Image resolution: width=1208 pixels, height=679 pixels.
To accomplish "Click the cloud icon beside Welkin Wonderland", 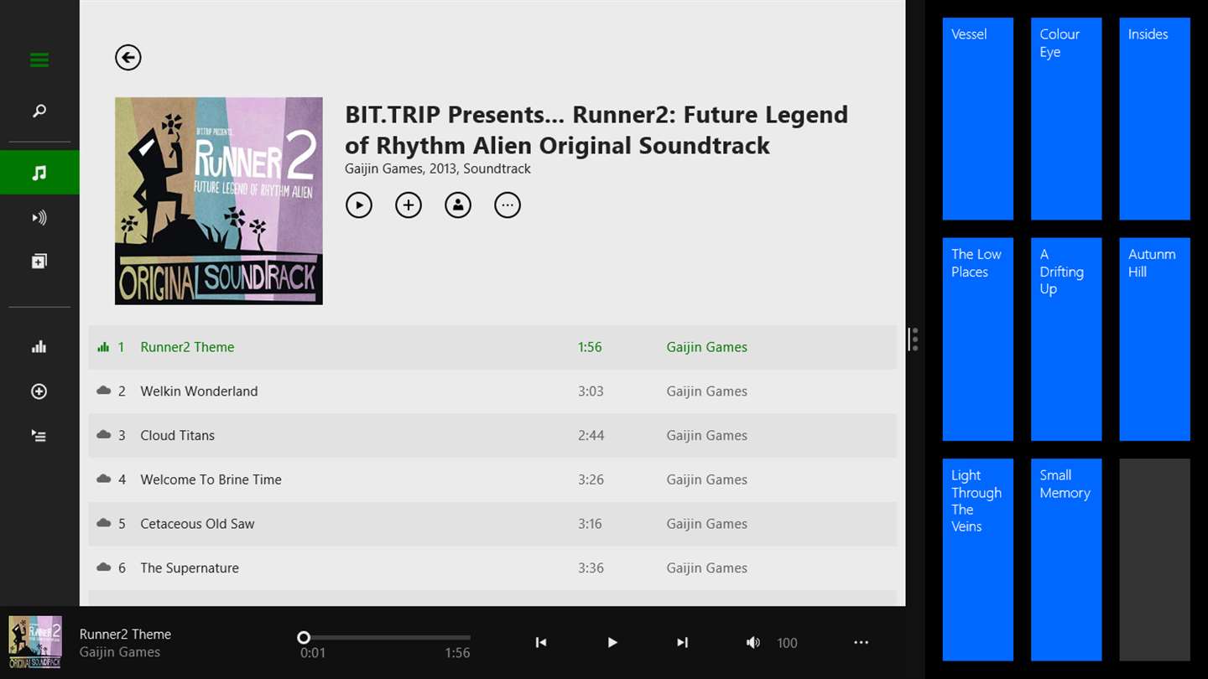I will click(104, 391).
